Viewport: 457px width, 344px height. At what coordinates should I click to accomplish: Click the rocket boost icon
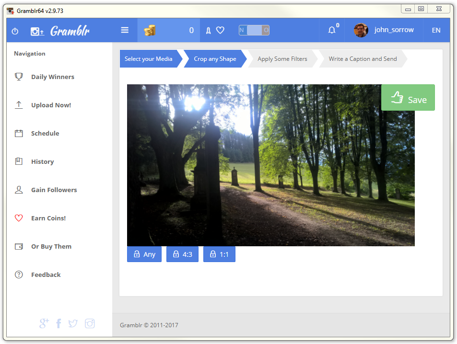click(x=209, y=30)
